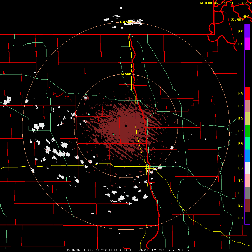This screenshot has height=252, width=252.
Task: Click the dark red BI legend swatch
Action: pos(247,206)
